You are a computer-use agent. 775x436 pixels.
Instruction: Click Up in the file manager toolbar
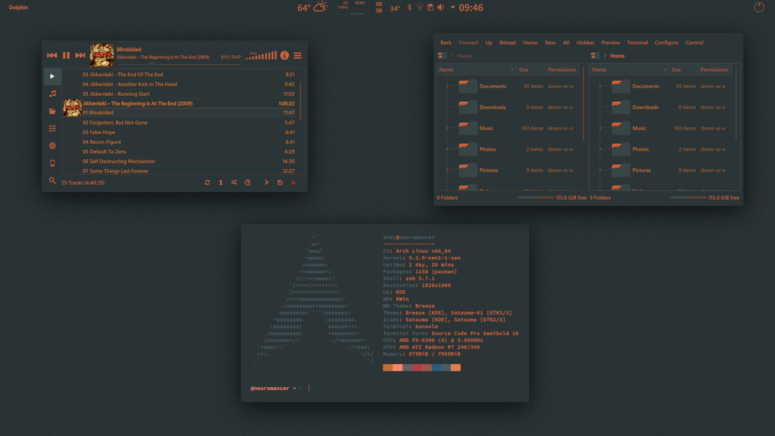tap(489, 43)
